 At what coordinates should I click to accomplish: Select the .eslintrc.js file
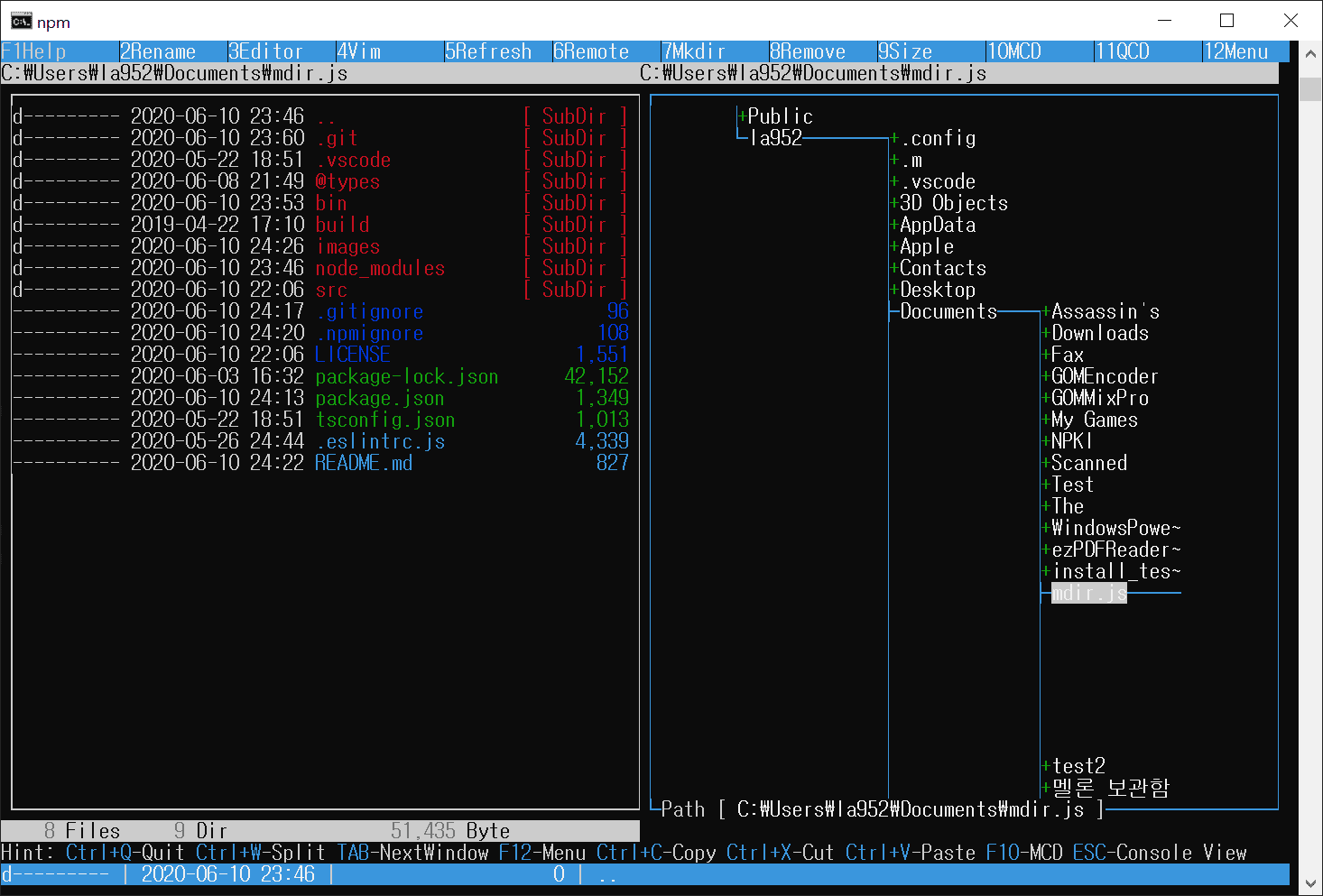(320, 441)
